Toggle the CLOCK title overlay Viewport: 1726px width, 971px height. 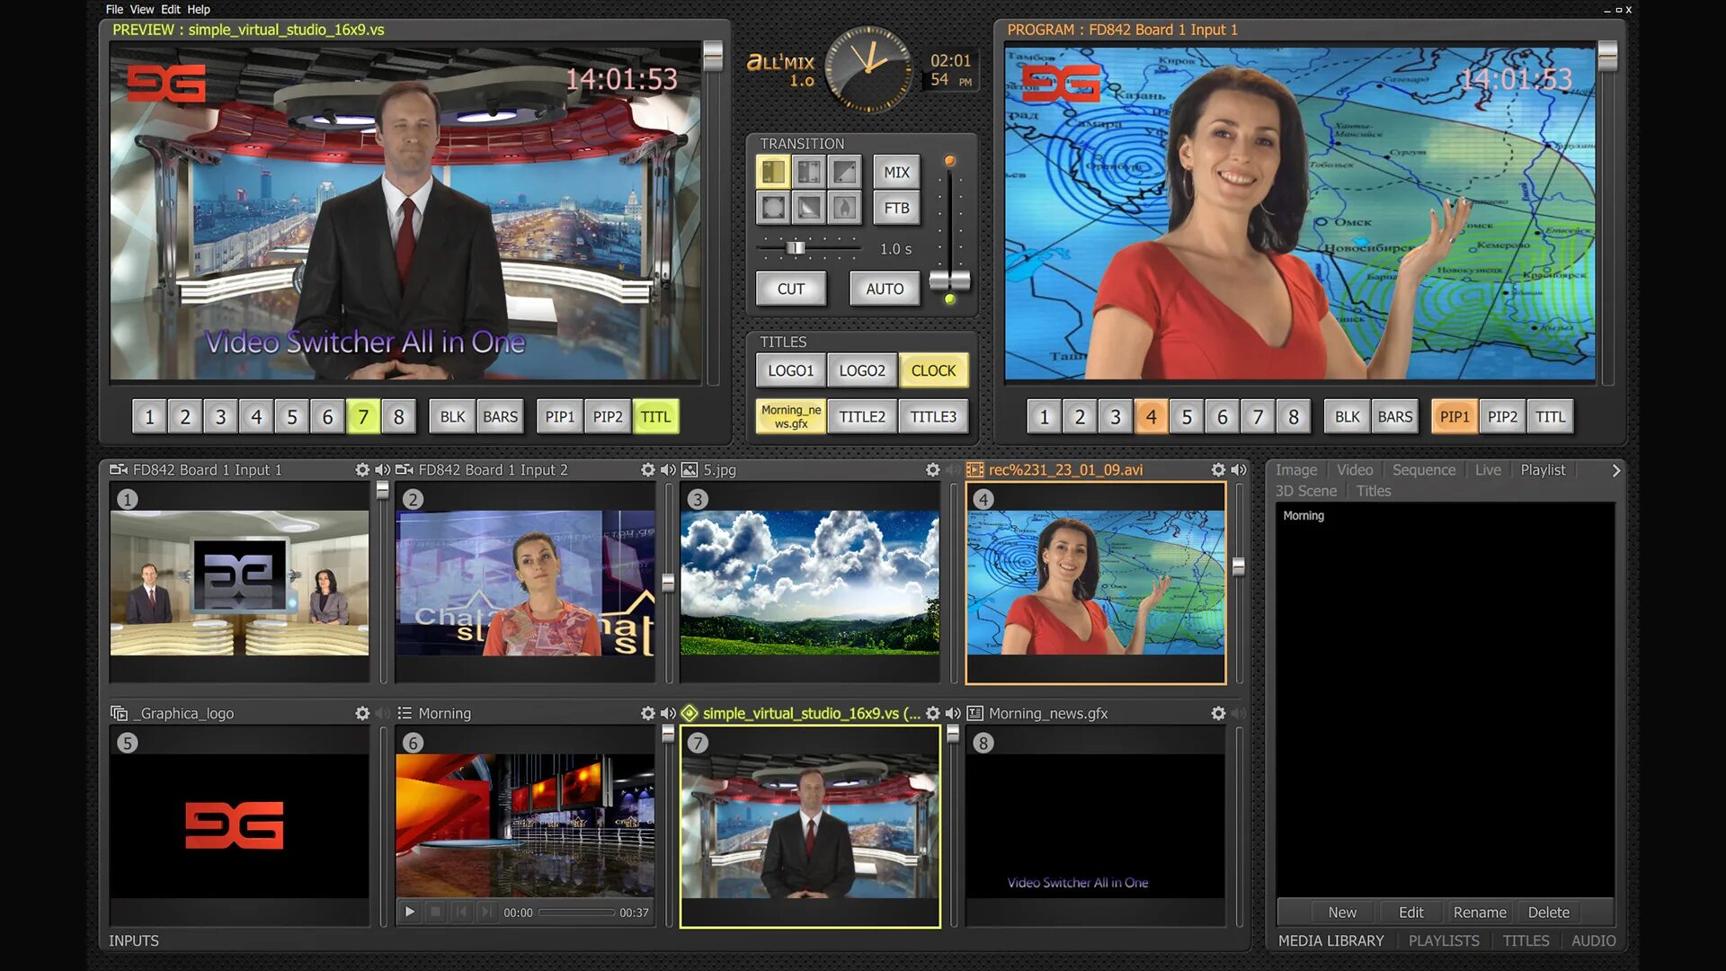click(x=933, y=370)
